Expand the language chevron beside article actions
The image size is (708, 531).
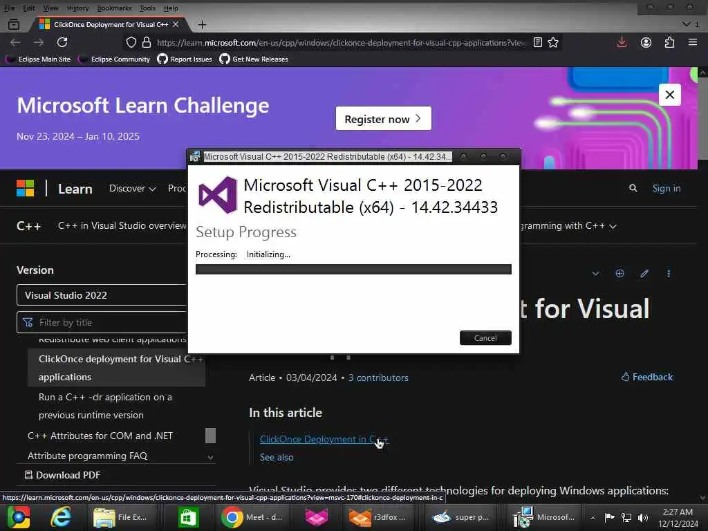coord(595,274)
